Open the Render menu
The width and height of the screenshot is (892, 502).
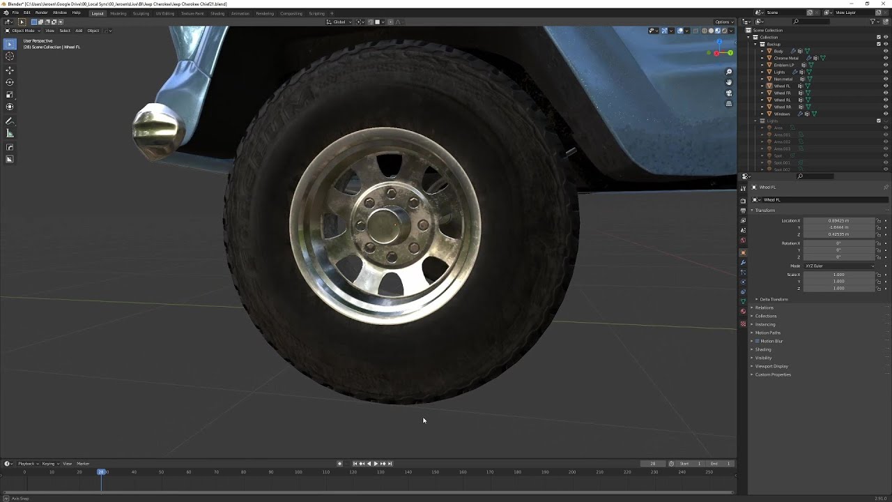click(x=42, y=13)
